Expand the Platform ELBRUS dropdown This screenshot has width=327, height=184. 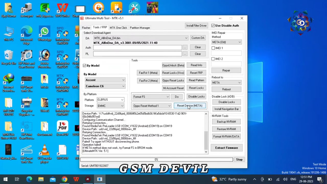pyautogui.click(x=110, y=100)
